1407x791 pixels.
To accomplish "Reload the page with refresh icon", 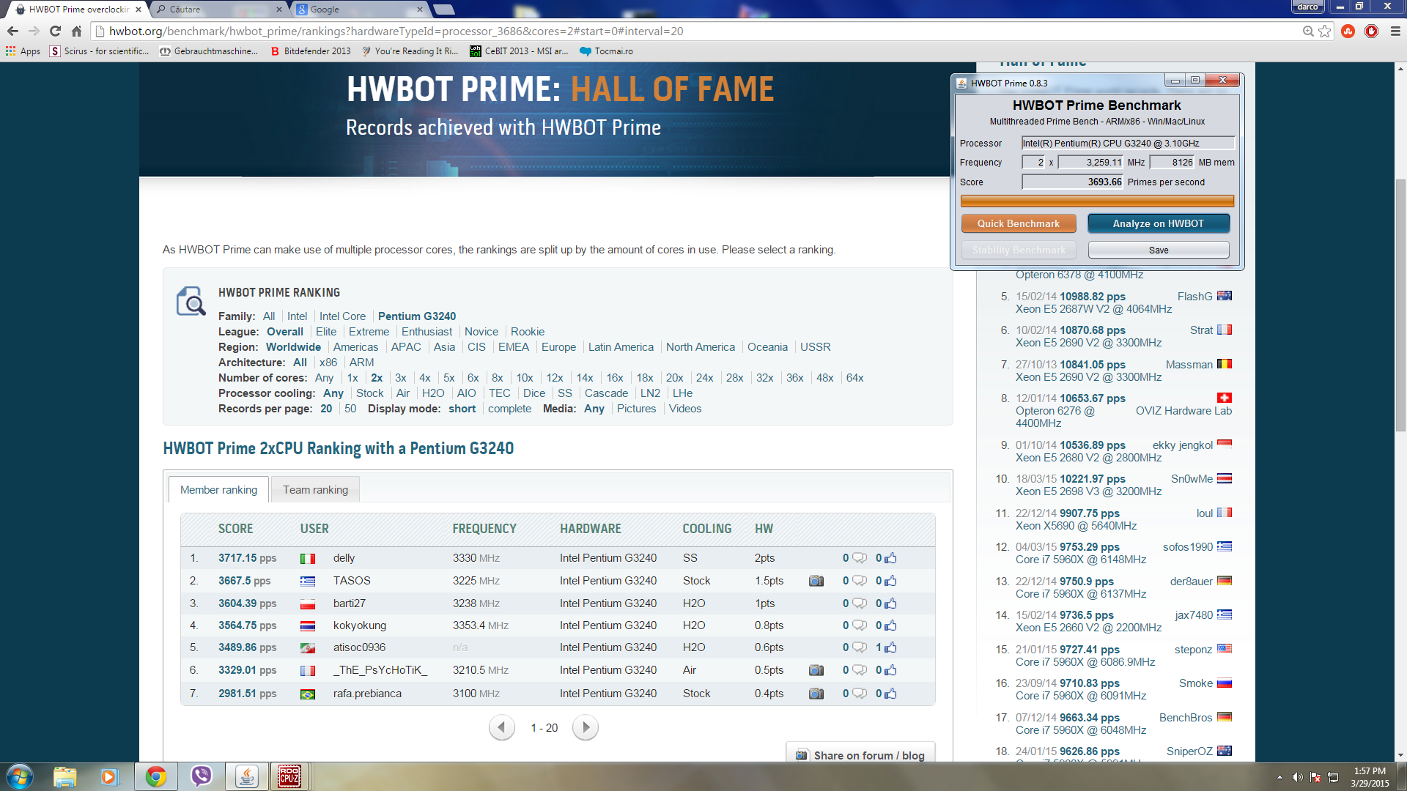I will coord(55,31).
